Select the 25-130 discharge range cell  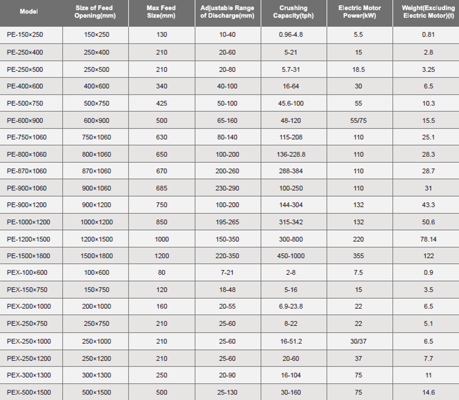tap(228, 392)
